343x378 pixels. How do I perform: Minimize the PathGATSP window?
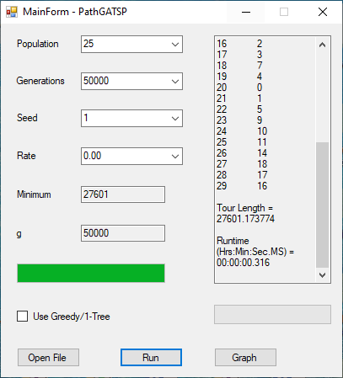point(246,12)
